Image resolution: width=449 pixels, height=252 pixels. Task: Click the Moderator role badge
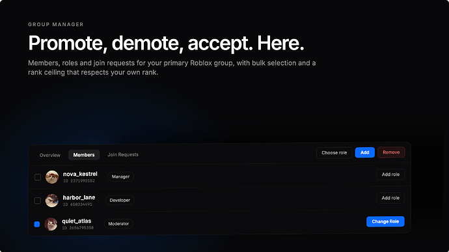118,223
